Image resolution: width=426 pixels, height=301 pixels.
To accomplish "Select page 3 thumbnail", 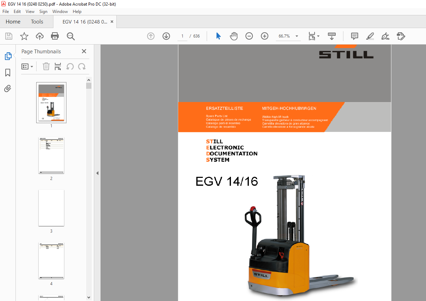I will [51, 208].
